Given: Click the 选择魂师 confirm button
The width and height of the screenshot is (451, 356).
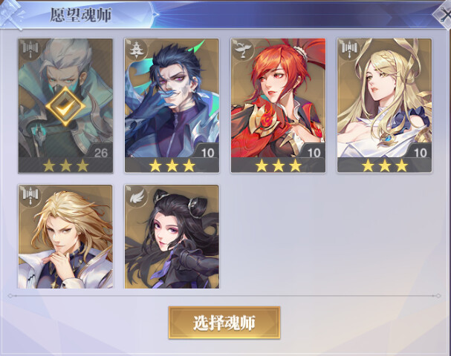Looking at the screenshot, I should coord(224,323).
